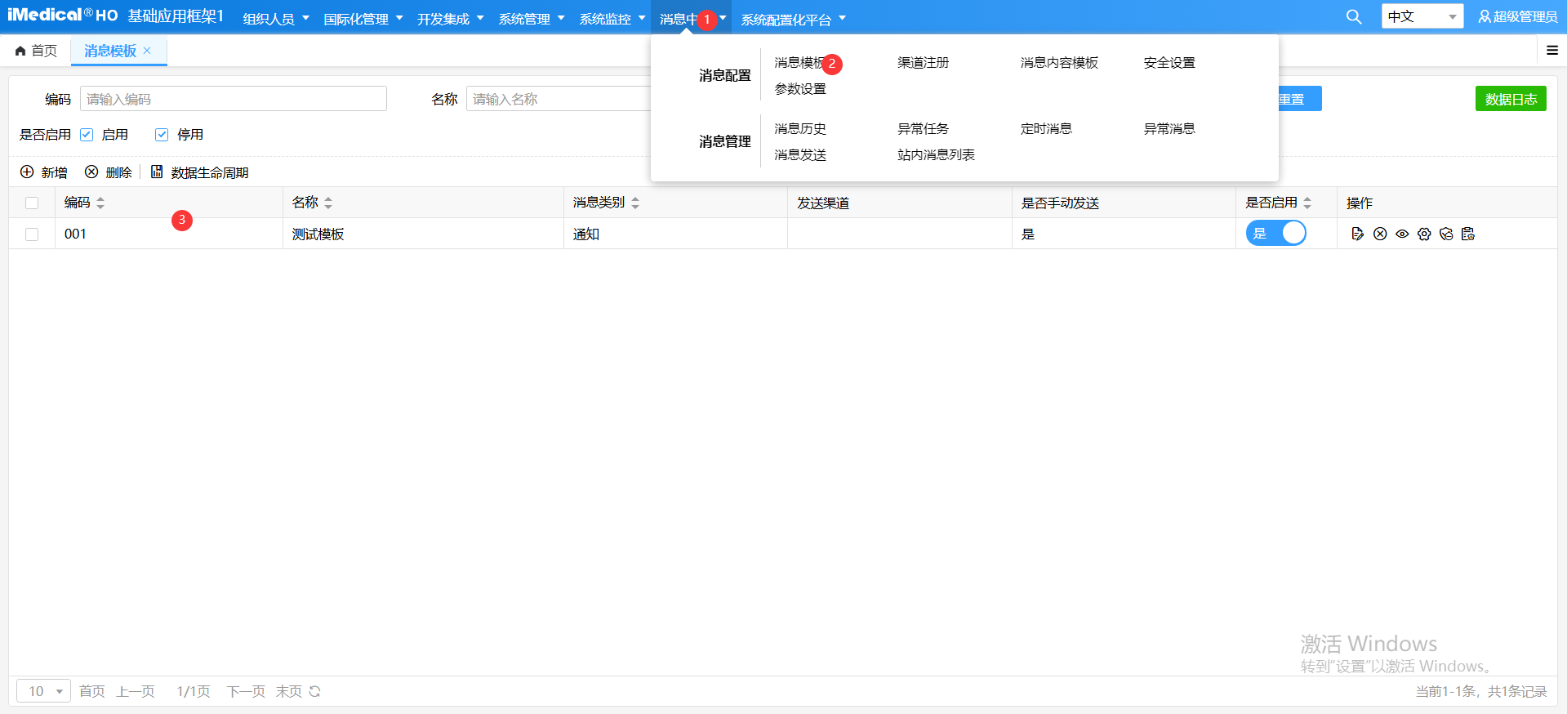This screenshot has width=1567, height=714.
Task: Open the 中文 language dropdown
Action: point(1422,17)
